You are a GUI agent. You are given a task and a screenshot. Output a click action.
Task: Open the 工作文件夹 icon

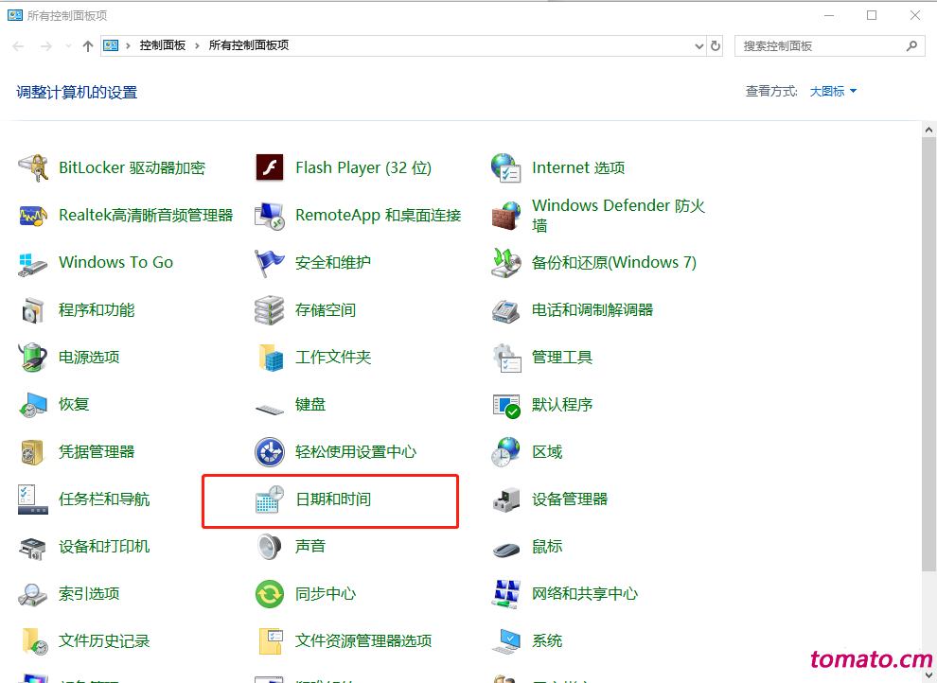pyautogui.click(x=271, y=357)
